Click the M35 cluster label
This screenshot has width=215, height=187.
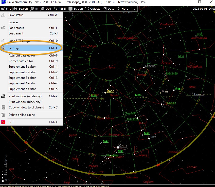click(x=138, y=95)
